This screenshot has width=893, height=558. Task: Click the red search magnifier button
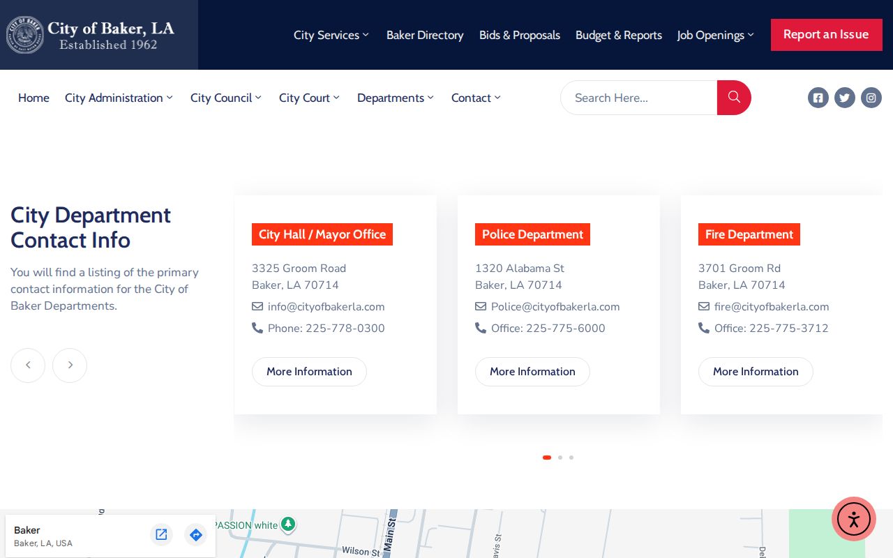click(734, 98)
